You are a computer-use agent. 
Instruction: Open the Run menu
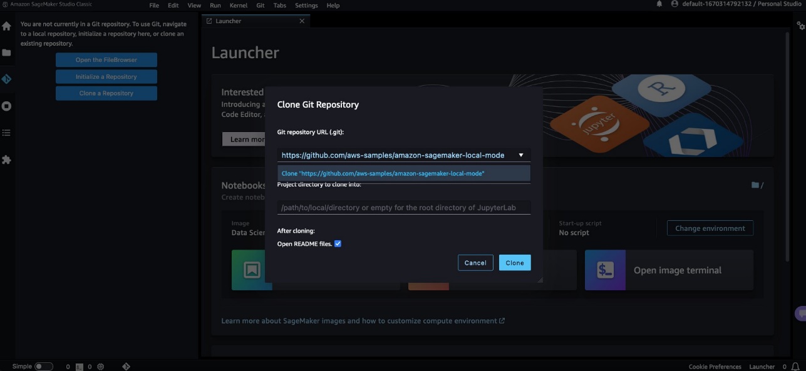click(x=215, y=5)
